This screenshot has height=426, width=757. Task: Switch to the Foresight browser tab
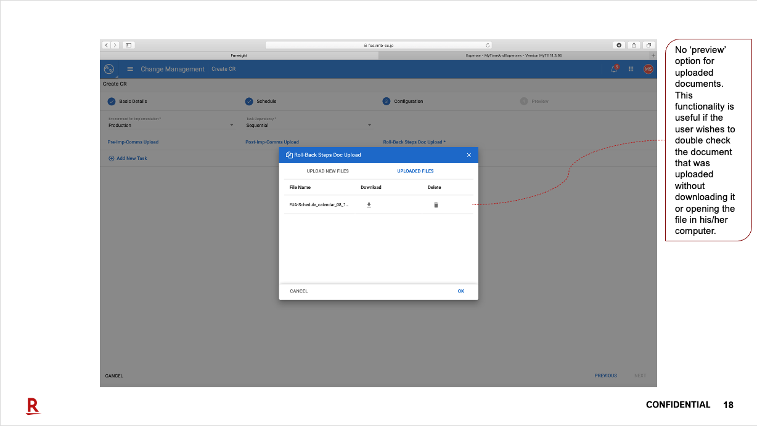coord(239,55)
